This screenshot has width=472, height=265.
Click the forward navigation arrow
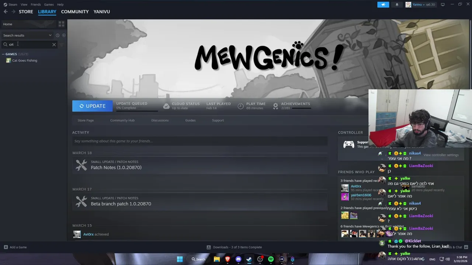(x=13, y=12)
